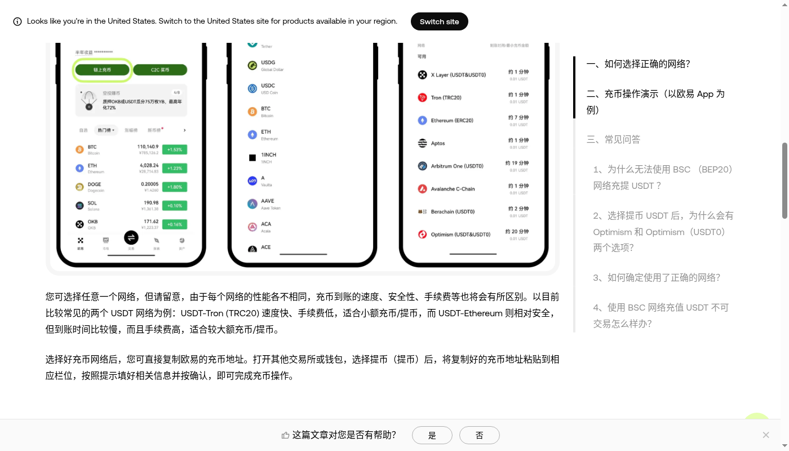
Task: Click the +1.80% change badge for DOGE
Action: pyautogui.click(x=175, y=187)
